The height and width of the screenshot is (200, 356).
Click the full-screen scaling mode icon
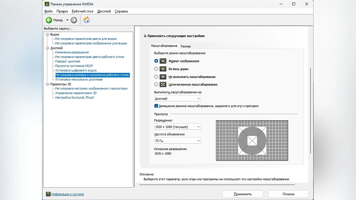point(163,69)
